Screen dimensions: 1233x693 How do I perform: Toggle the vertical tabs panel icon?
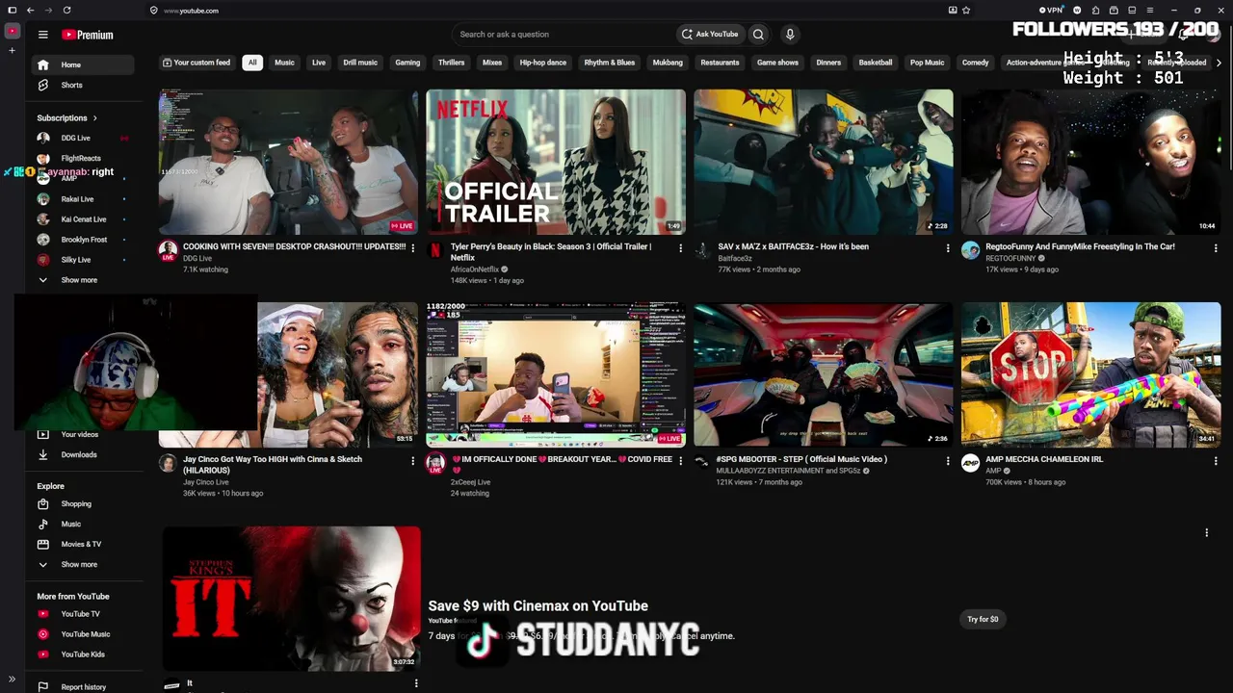(x=12, y=11)
